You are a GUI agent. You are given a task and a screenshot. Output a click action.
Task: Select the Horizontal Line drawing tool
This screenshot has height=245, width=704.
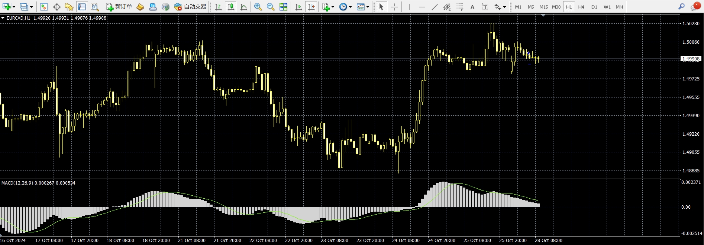(x=422, y=7)
